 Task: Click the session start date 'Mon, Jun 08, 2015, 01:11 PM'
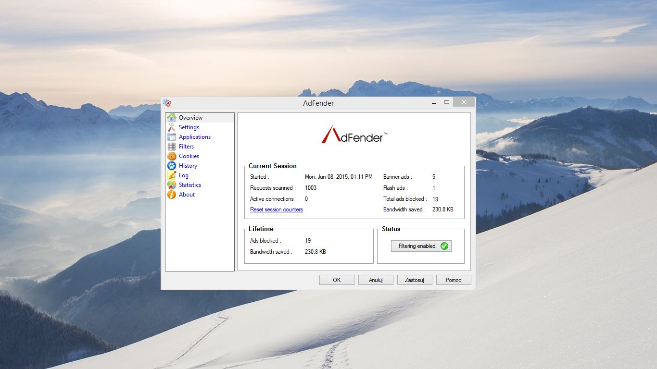coord(339,177)
